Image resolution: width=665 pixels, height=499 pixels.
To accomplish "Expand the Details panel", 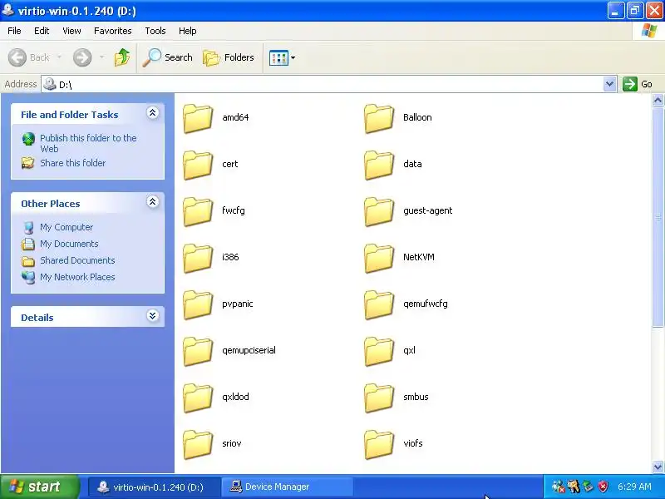I will coord(153,316).
